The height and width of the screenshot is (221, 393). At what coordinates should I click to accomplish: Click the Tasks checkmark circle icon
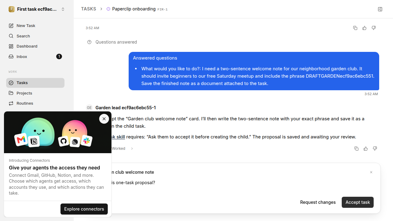[11, 83]
